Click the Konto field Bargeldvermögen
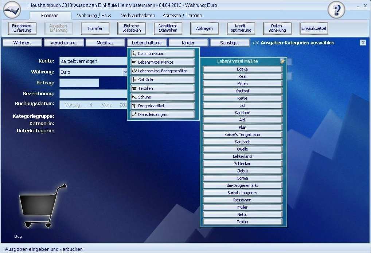 pos(93,61)
